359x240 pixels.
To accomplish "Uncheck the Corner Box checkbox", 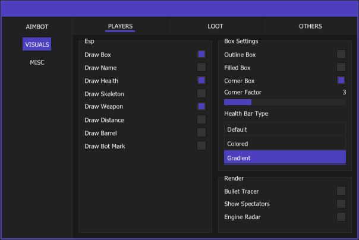I will [x=341, y=80].
